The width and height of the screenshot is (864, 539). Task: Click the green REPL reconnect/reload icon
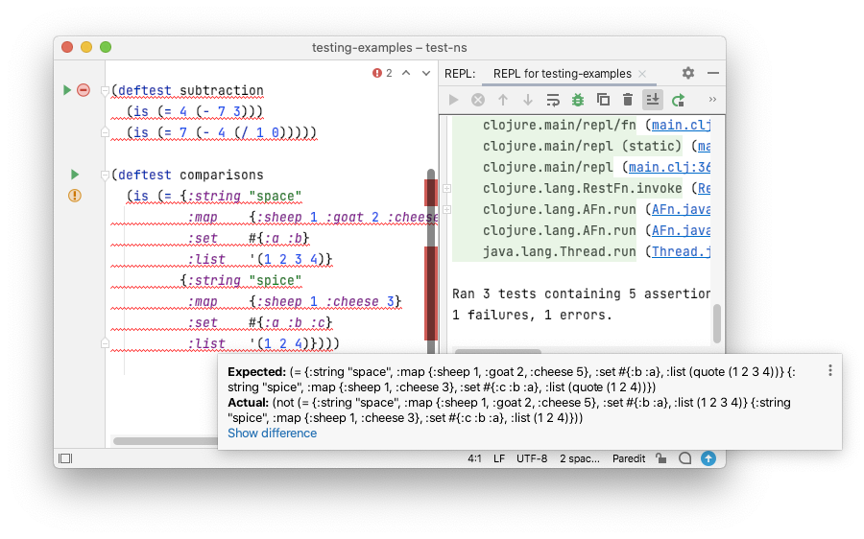(x=678, y=100)
